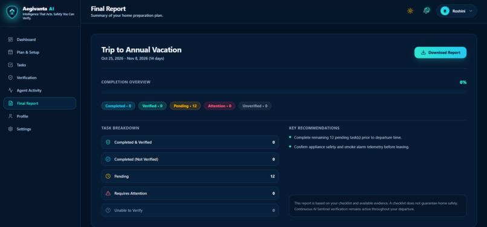Click the Pending count 12 in breakdown
Image resolution: width=487 pixels, height=227 pixels.
pyautogui.click(x=273, y=176)
